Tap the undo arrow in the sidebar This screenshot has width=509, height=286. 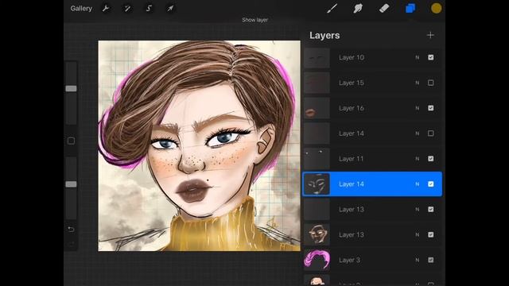(71, 230)
